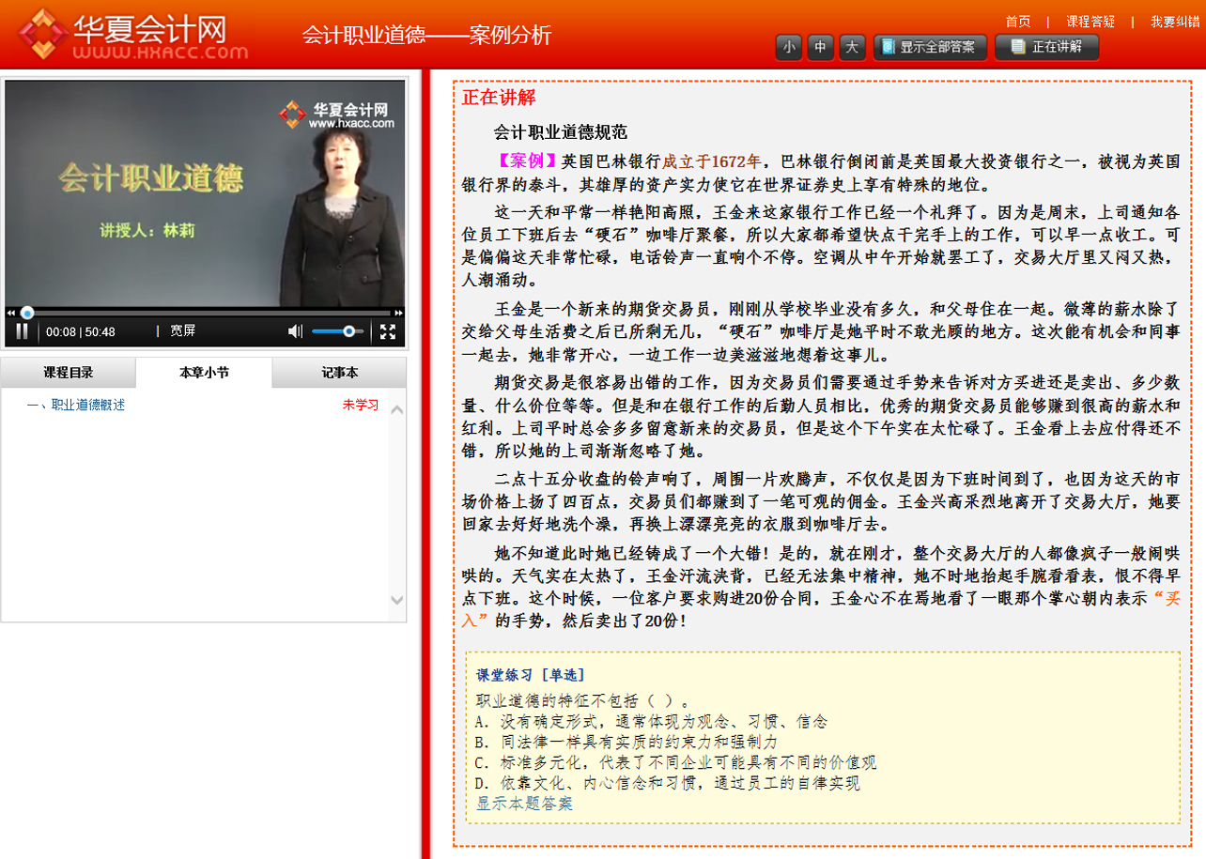Click the 华夏会计网 logo
The width and height of the screenshot is (1206, 859).
coord(131,35)
